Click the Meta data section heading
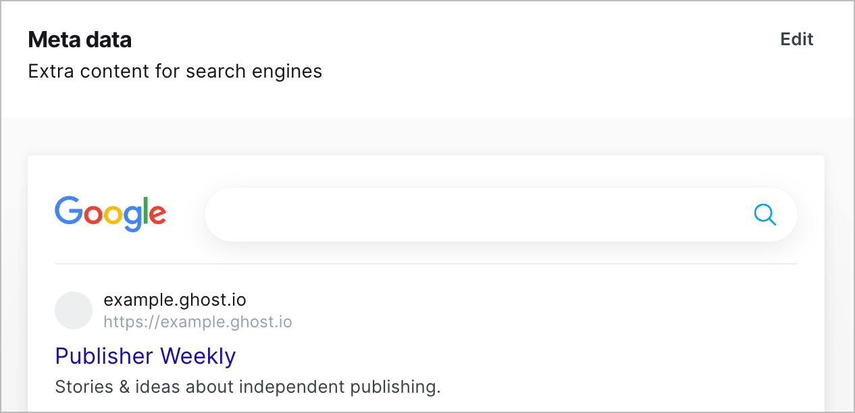Screen dimensions: 855x413 80,40
